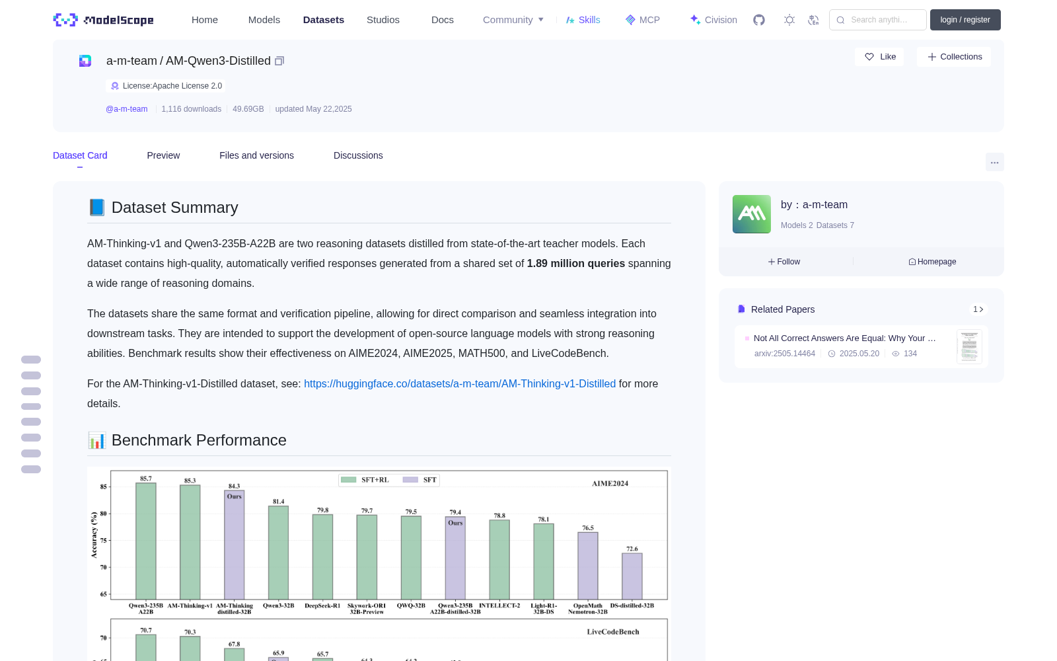Screen dimensions: 1057x661
Task: Open the Preview tab
Action: click(163, 155)
